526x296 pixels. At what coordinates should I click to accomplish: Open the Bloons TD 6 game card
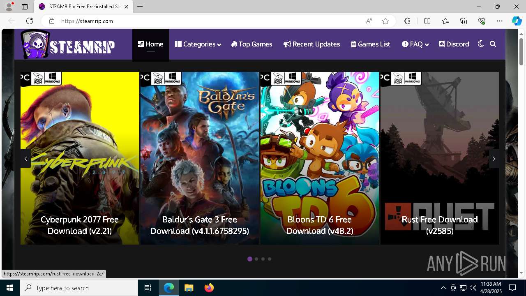pyautogui.click(x=320, y=158)
